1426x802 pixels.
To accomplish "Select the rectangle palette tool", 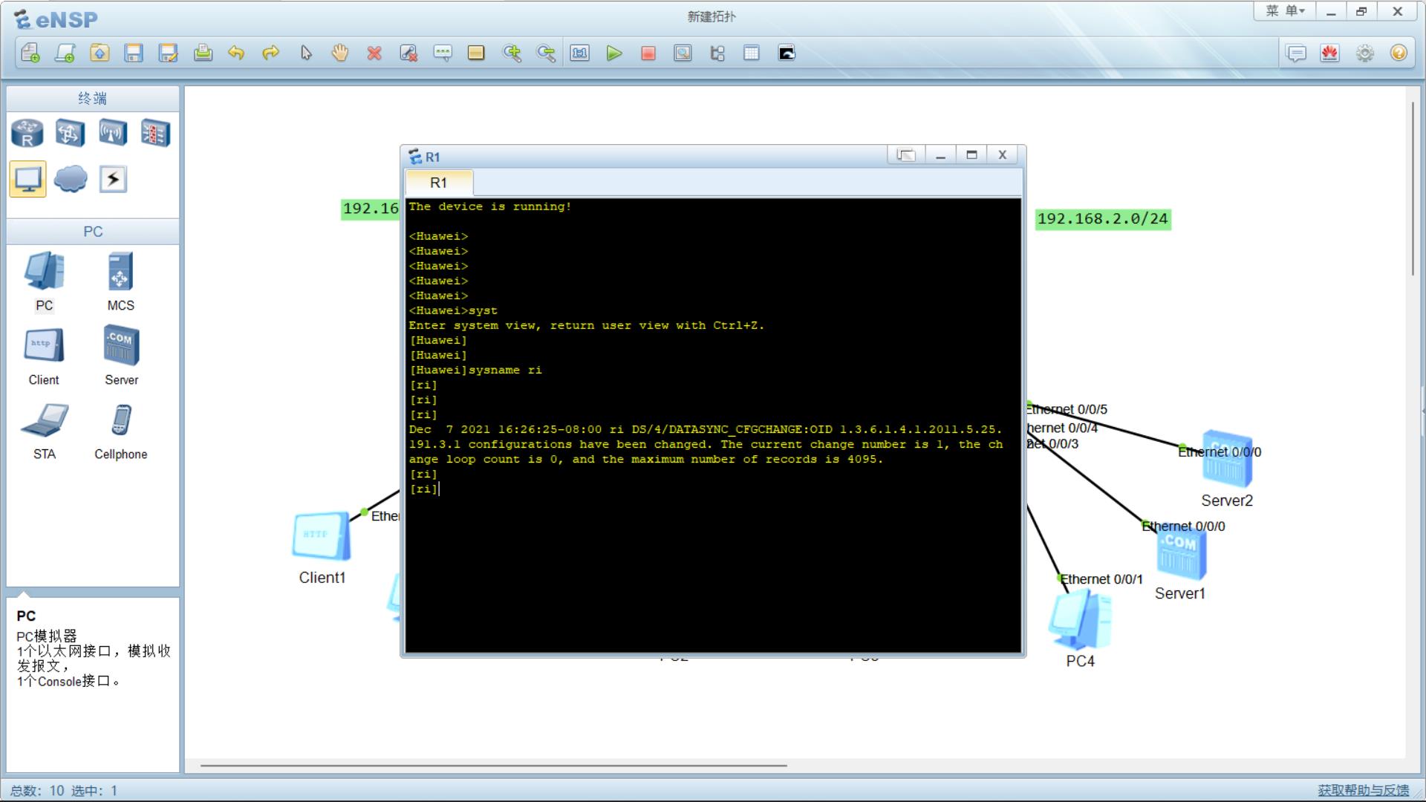I will [x=476, y=53].
